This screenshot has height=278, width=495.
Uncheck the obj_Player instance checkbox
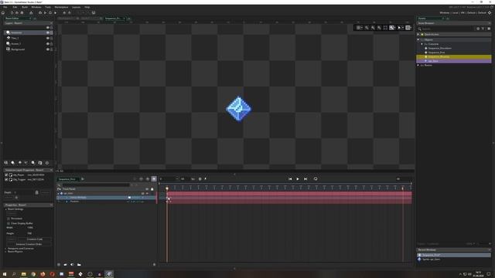click(x=6, y=175)
